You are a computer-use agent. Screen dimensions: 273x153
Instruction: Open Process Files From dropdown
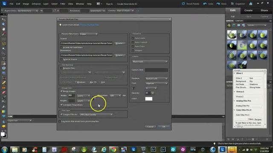coord(88,34)
